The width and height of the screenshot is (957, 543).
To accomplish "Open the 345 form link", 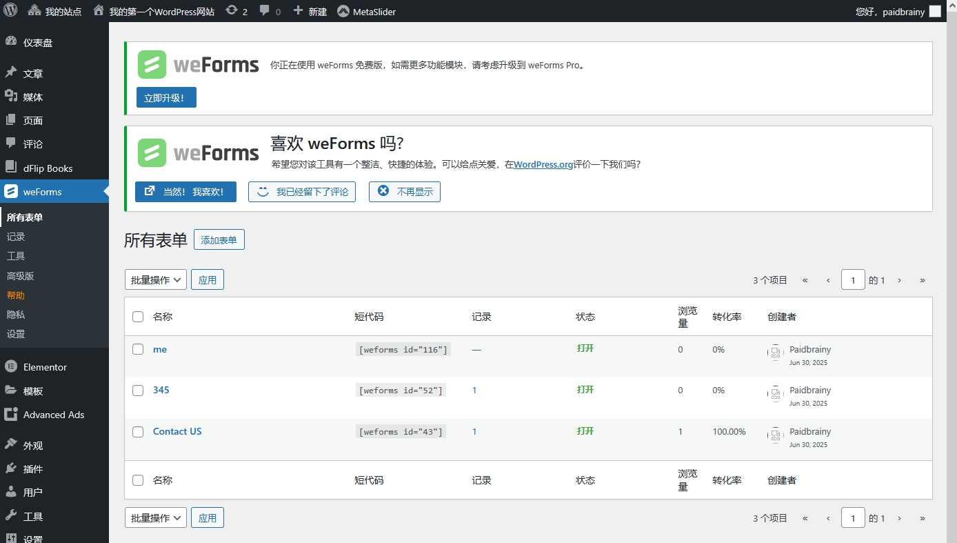I will coord(161,390).
